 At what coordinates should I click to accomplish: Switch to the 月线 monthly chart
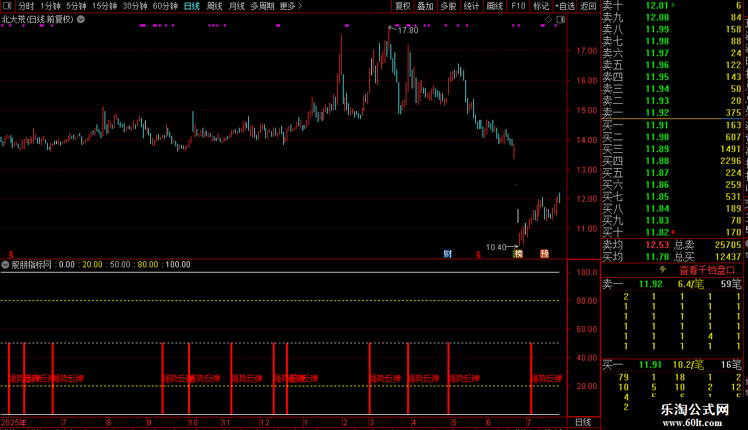pos(236,6)
